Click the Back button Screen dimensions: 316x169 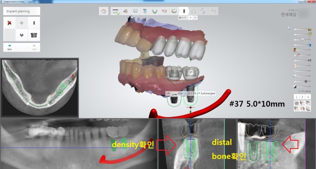pos(9,47)
